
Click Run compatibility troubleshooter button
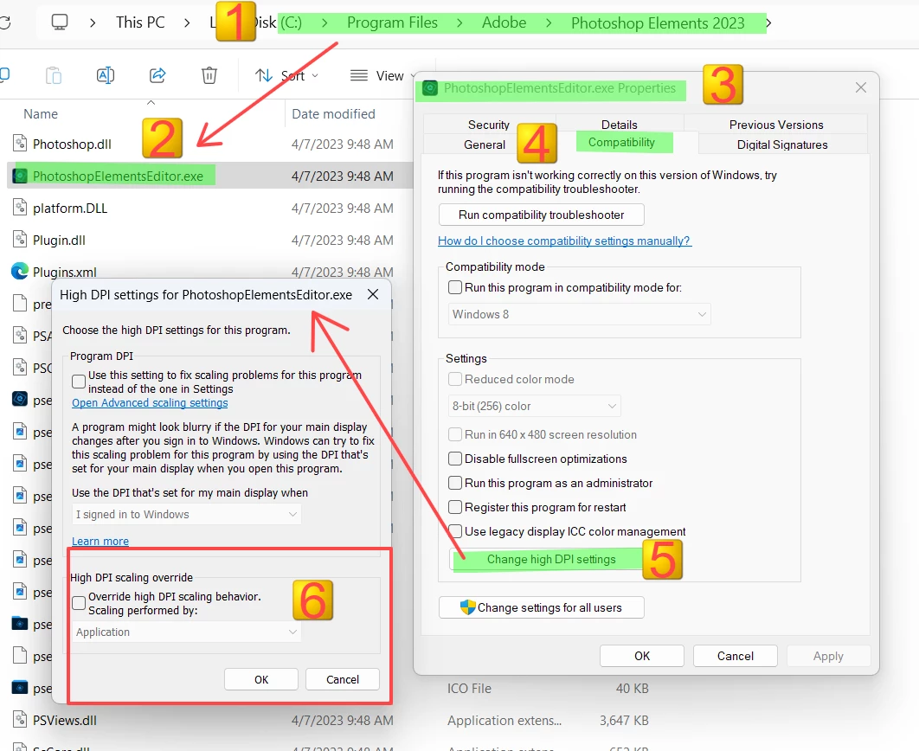541,215
